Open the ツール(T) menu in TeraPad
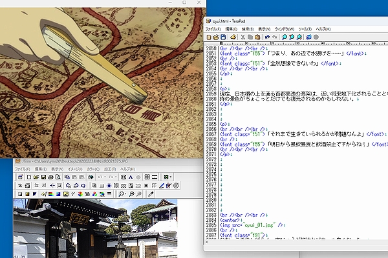This screenshot has width=388, height=258. click(305, 29)
